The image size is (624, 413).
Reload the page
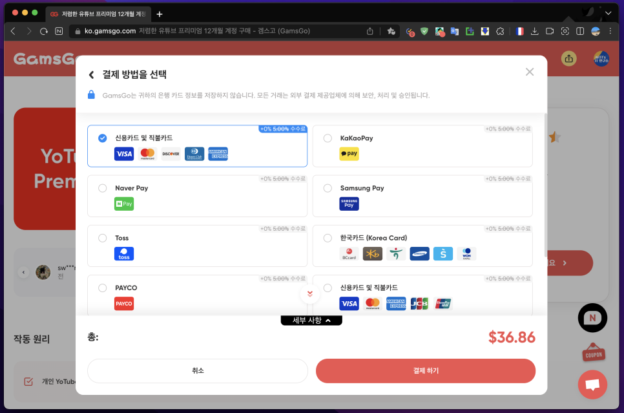(x=44, y=31)
